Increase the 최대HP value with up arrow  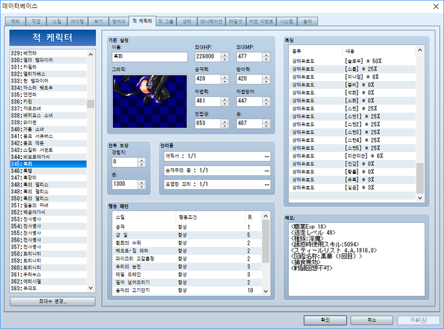point(225,55)
